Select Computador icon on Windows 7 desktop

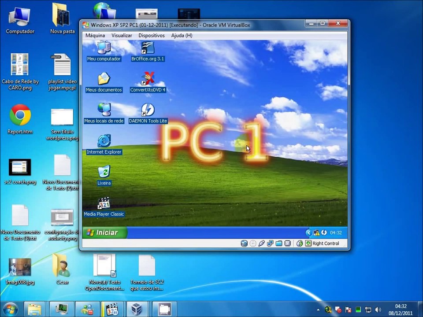click(20, 21)
